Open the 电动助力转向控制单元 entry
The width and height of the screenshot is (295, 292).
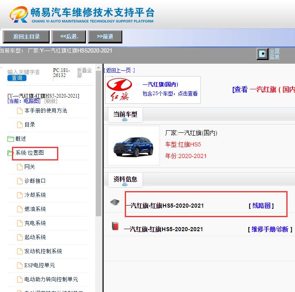point(51,279)
